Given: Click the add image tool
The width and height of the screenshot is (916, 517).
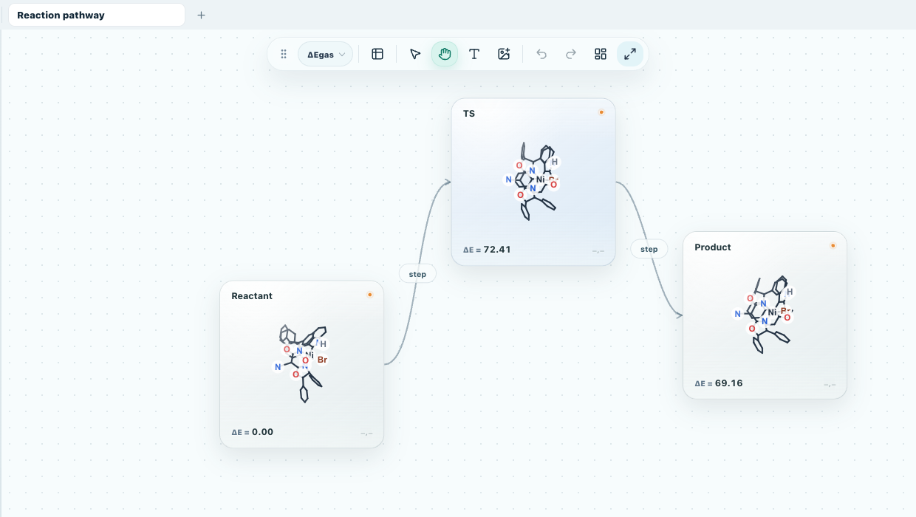Looking at the screenshot, I should [504, 54].
